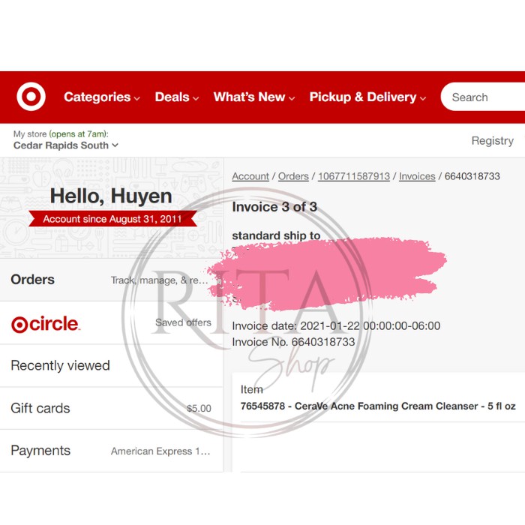
Task: Open the Gift cards section
Action: [x=112, y=409]
